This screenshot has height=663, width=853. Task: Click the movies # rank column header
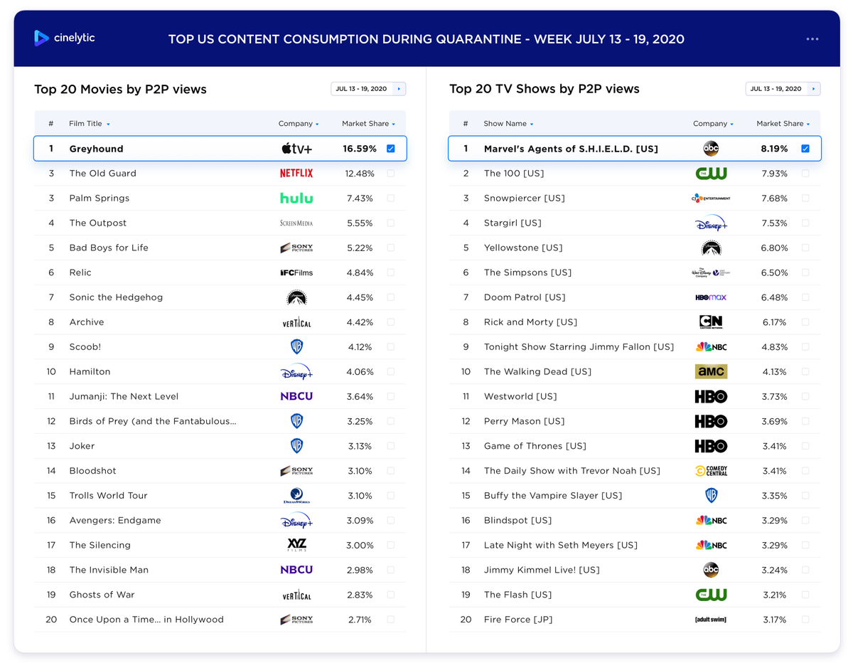point(51,124)
